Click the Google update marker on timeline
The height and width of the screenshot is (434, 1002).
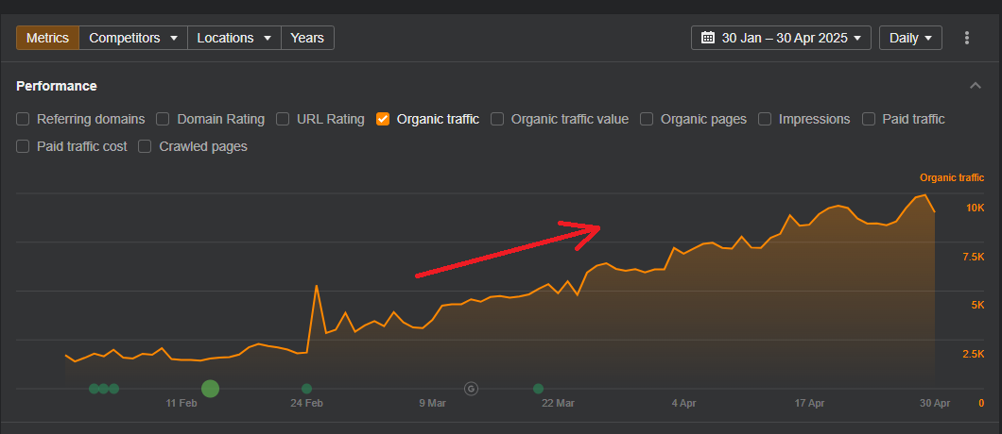(471, 388)
